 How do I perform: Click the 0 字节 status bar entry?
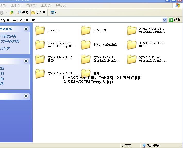[x=126, y=146]
